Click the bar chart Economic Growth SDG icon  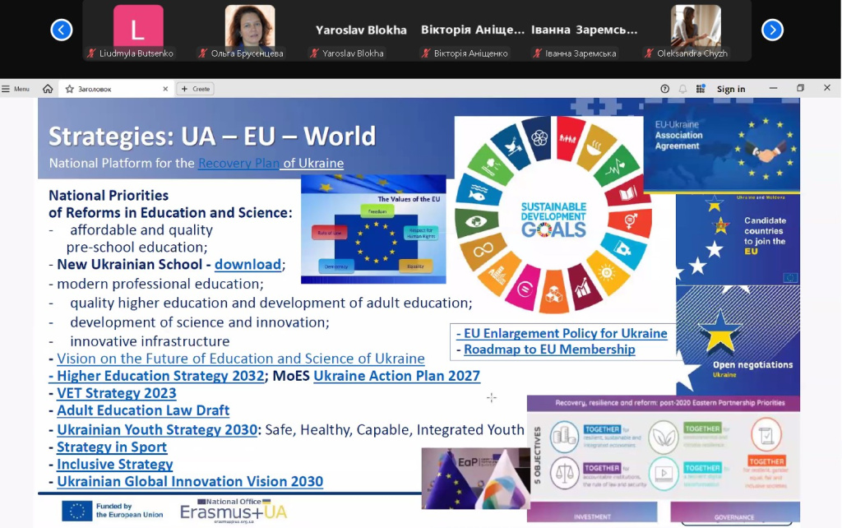[583, 289]
